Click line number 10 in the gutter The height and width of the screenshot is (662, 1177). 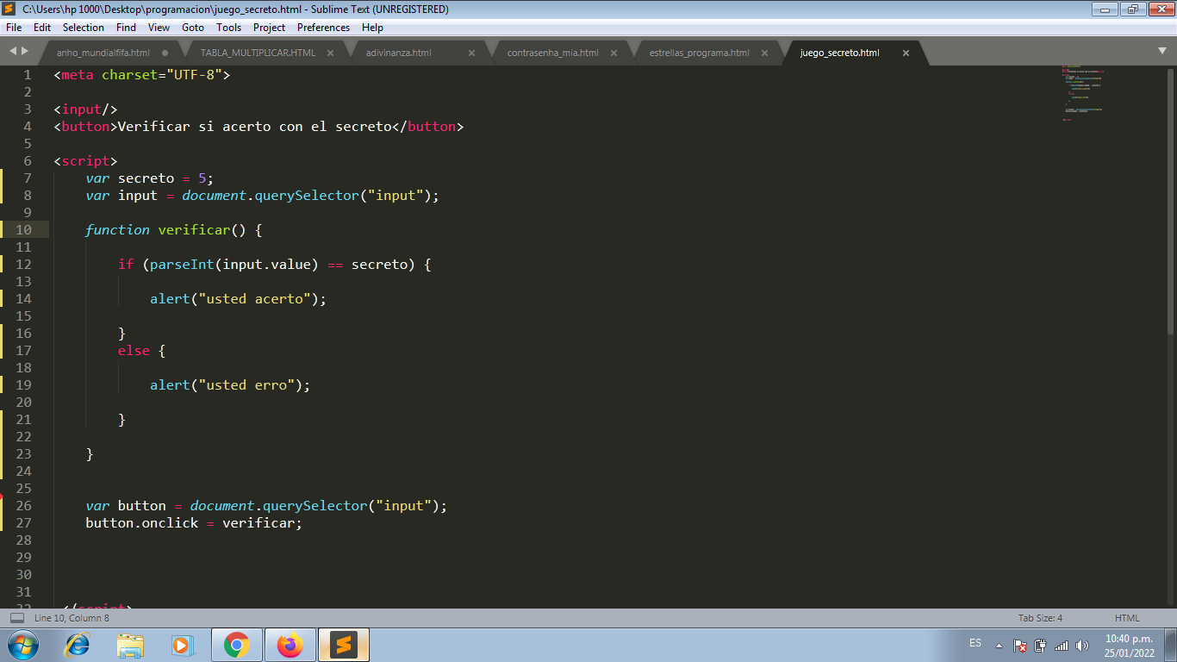click(x=23, y=230)
